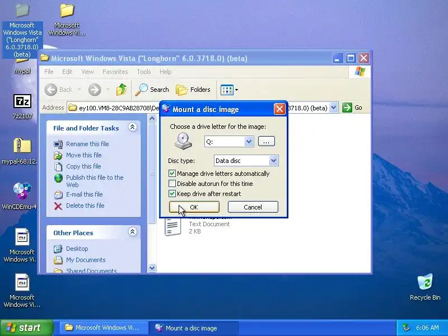Open the drive letter Q: dropdown
The width and height of the screenshot is (448, 336).
249,142
